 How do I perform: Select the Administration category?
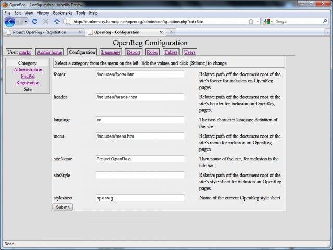(28, 70)
